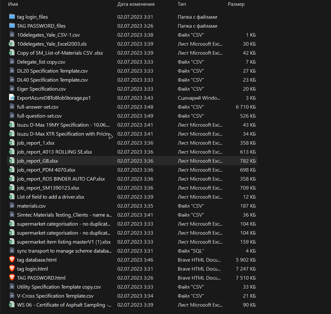
Task: Click the Brave icon of TAG PASSWORD.html
Action: 12,277
